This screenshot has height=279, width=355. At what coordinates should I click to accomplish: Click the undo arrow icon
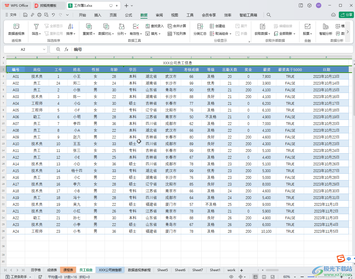(53, 15)
